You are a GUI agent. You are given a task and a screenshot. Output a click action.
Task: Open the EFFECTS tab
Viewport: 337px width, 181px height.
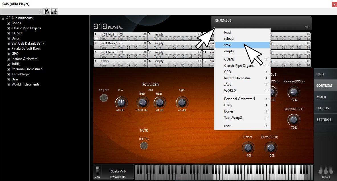[x=322, y=108]
